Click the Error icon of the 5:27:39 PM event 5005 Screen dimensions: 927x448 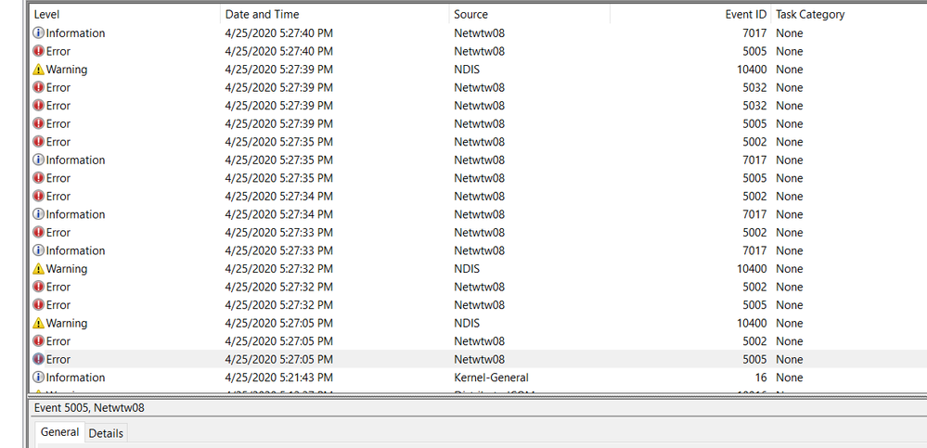pos(38,123)
